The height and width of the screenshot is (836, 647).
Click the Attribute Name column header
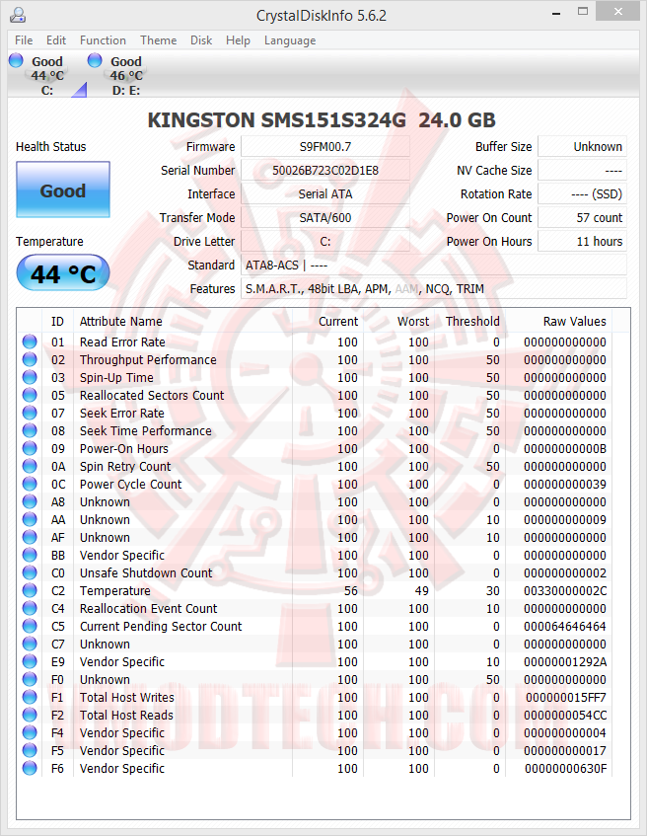pyautogui.click(x=121, y=322)
